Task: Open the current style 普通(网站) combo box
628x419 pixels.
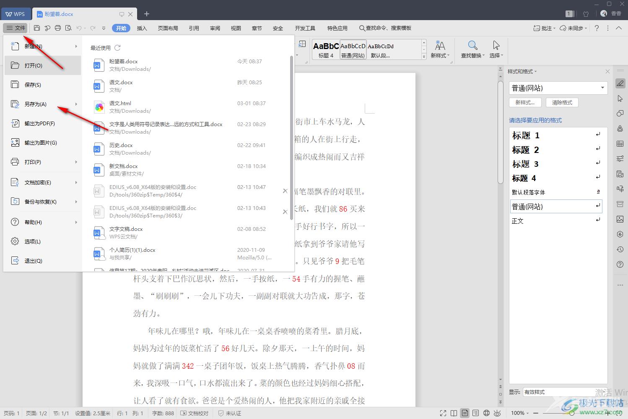Action: (x=558, y=88)
